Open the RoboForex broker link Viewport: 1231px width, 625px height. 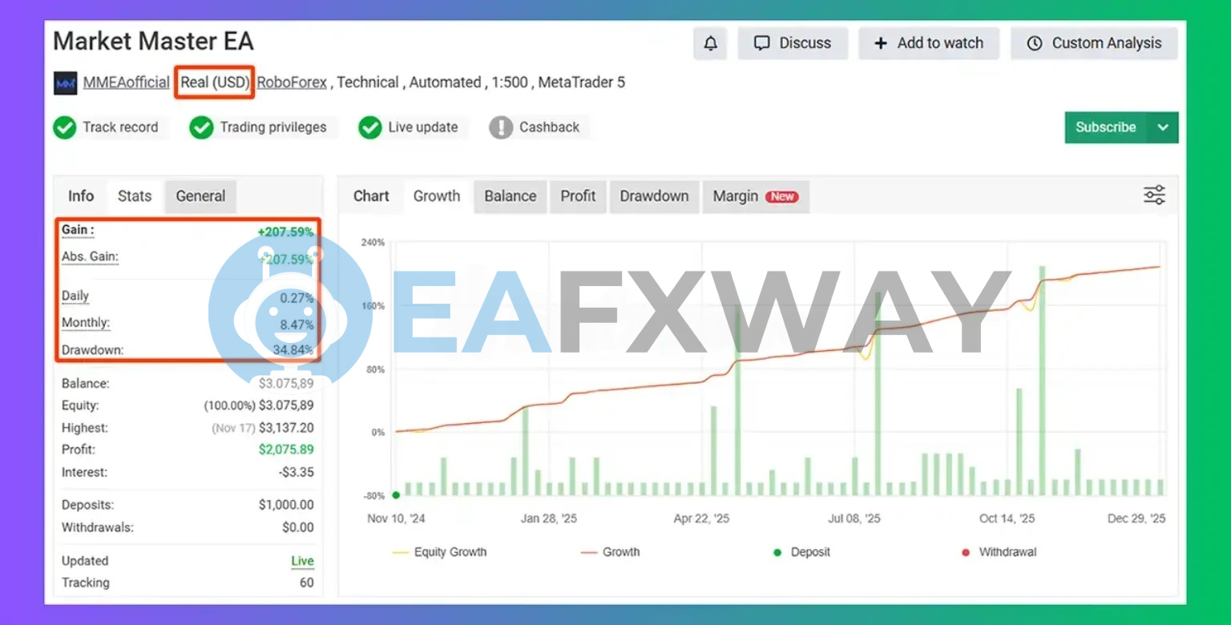pyautogui.click(x=292, y=83)
